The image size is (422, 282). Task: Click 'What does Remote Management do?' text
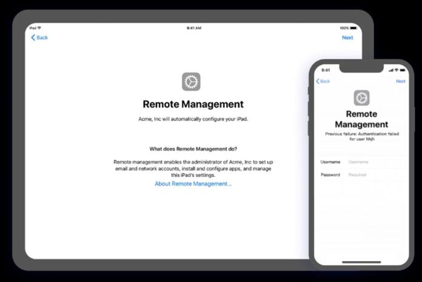[193, 149]
